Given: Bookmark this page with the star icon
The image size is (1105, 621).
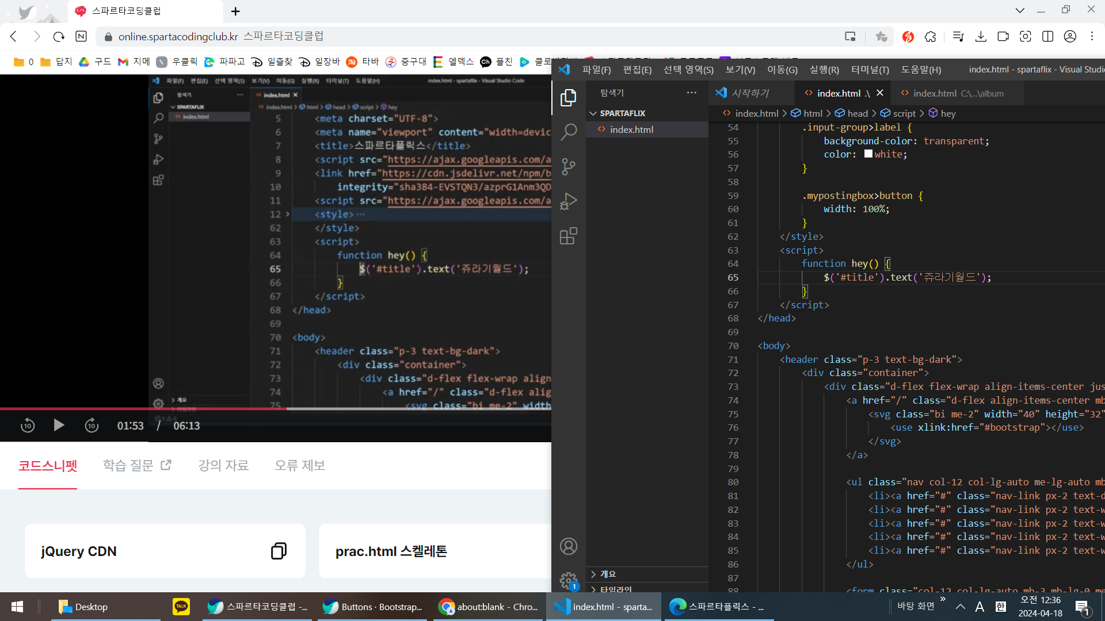Looking at the screenshot, I should (x=881, y=37).
